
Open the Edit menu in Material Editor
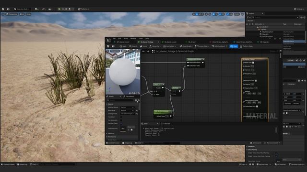point(119,39)
